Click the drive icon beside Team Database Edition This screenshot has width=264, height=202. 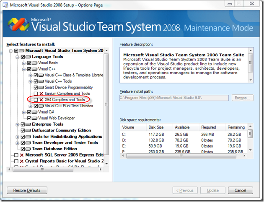coord(28,149)
